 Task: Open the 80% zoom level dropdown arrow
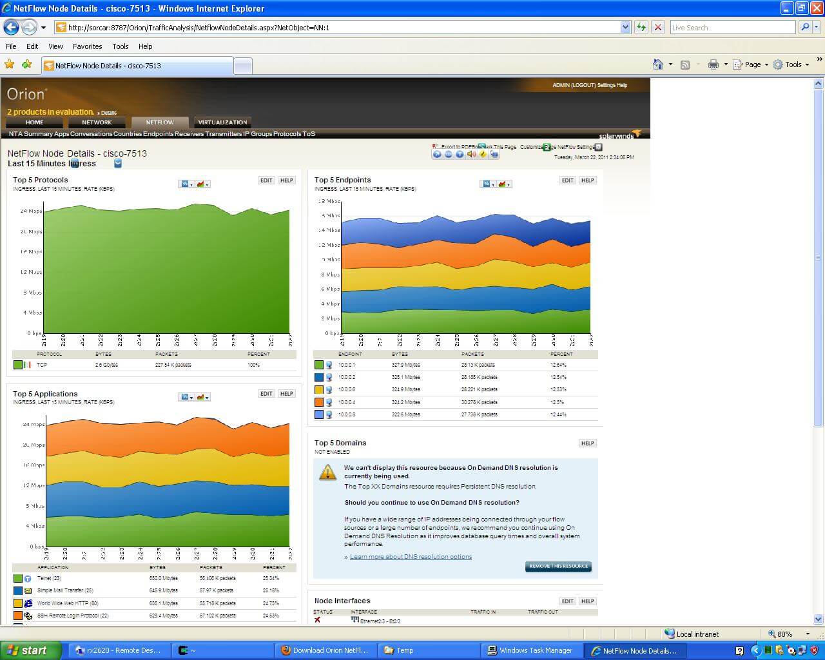coord(808,634)
